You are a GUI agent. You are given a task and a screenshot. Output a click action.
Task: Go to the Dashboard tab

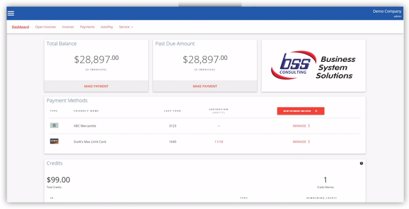pyautogui.click(x=20, y=27)
